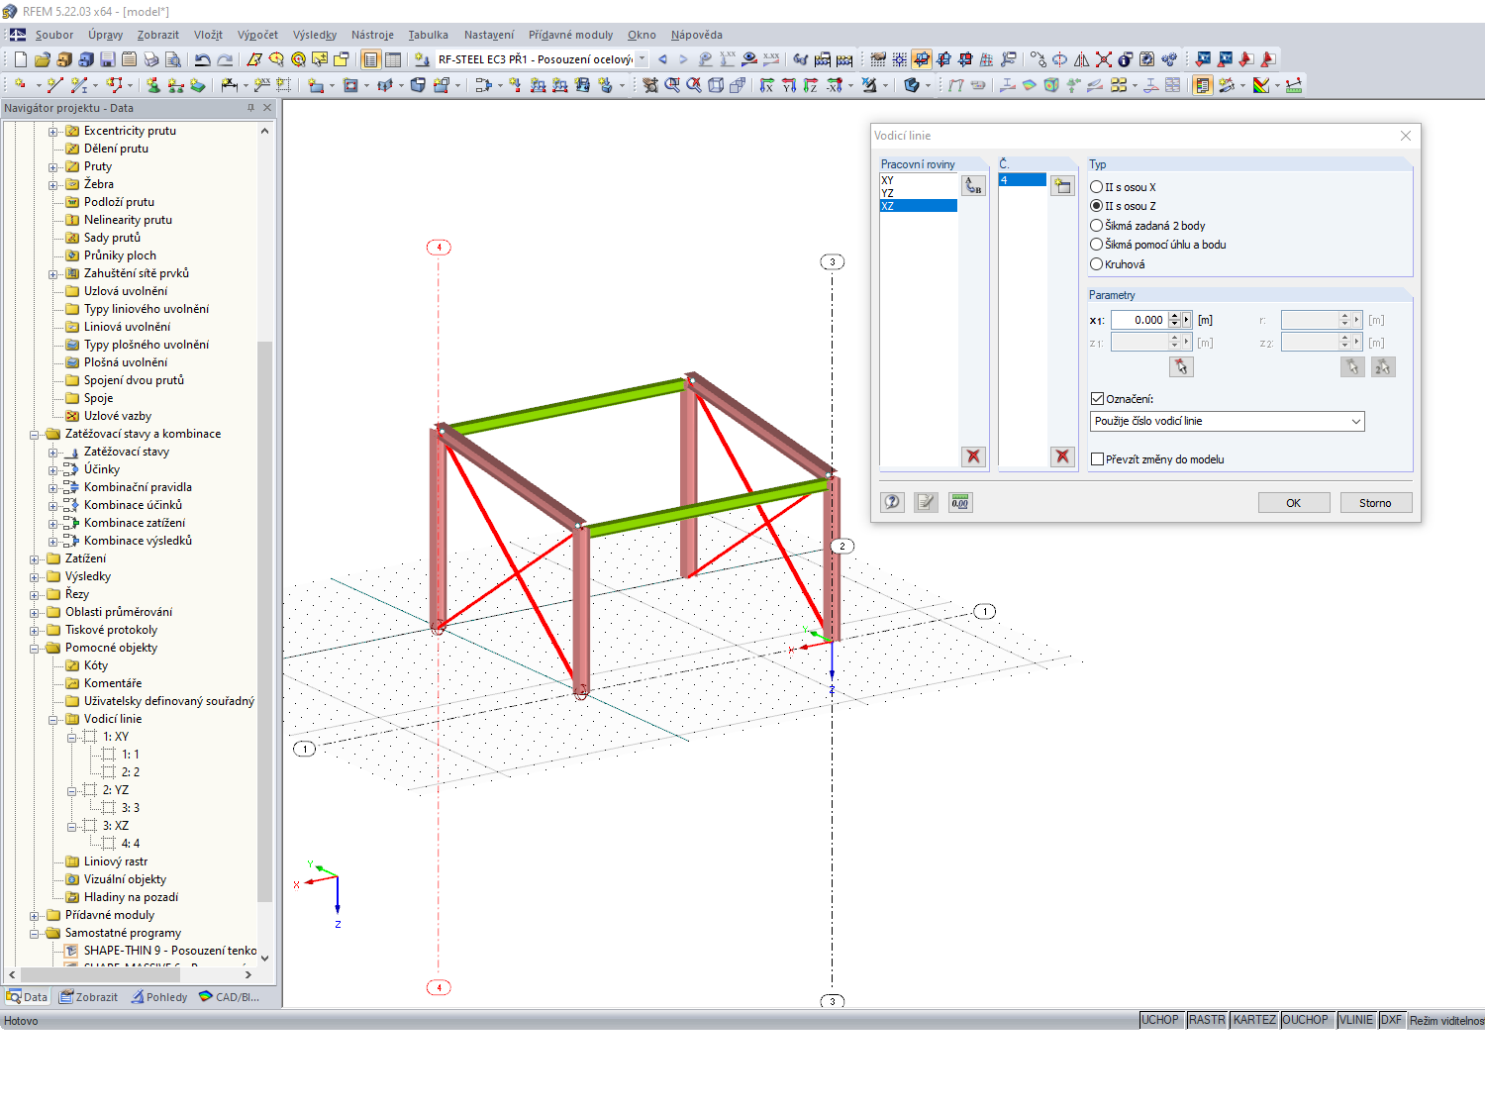The height and width of the screenshot is (1114, 1485).
Task: Go to next module with right arrow
Action: coord(683,59)
